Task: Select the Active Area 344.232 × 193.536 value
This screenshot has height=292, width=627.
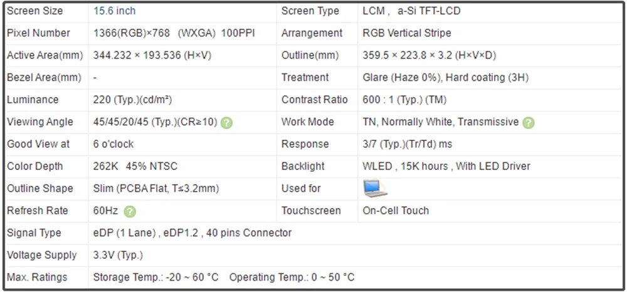Action: tap(152, 55)
